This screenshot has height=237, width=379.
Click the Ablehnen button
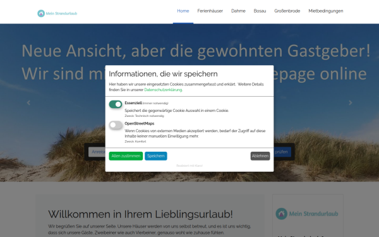coord(260,156)
